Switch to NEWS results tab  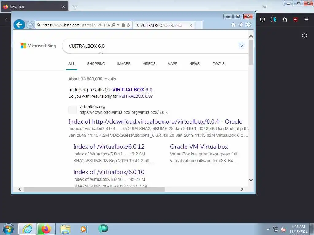click(x=194, y=64)
